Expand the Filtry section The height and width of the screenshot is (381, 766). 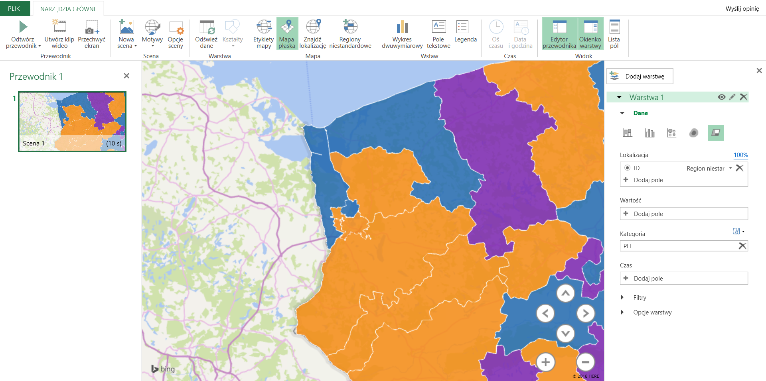pos(622,298)
